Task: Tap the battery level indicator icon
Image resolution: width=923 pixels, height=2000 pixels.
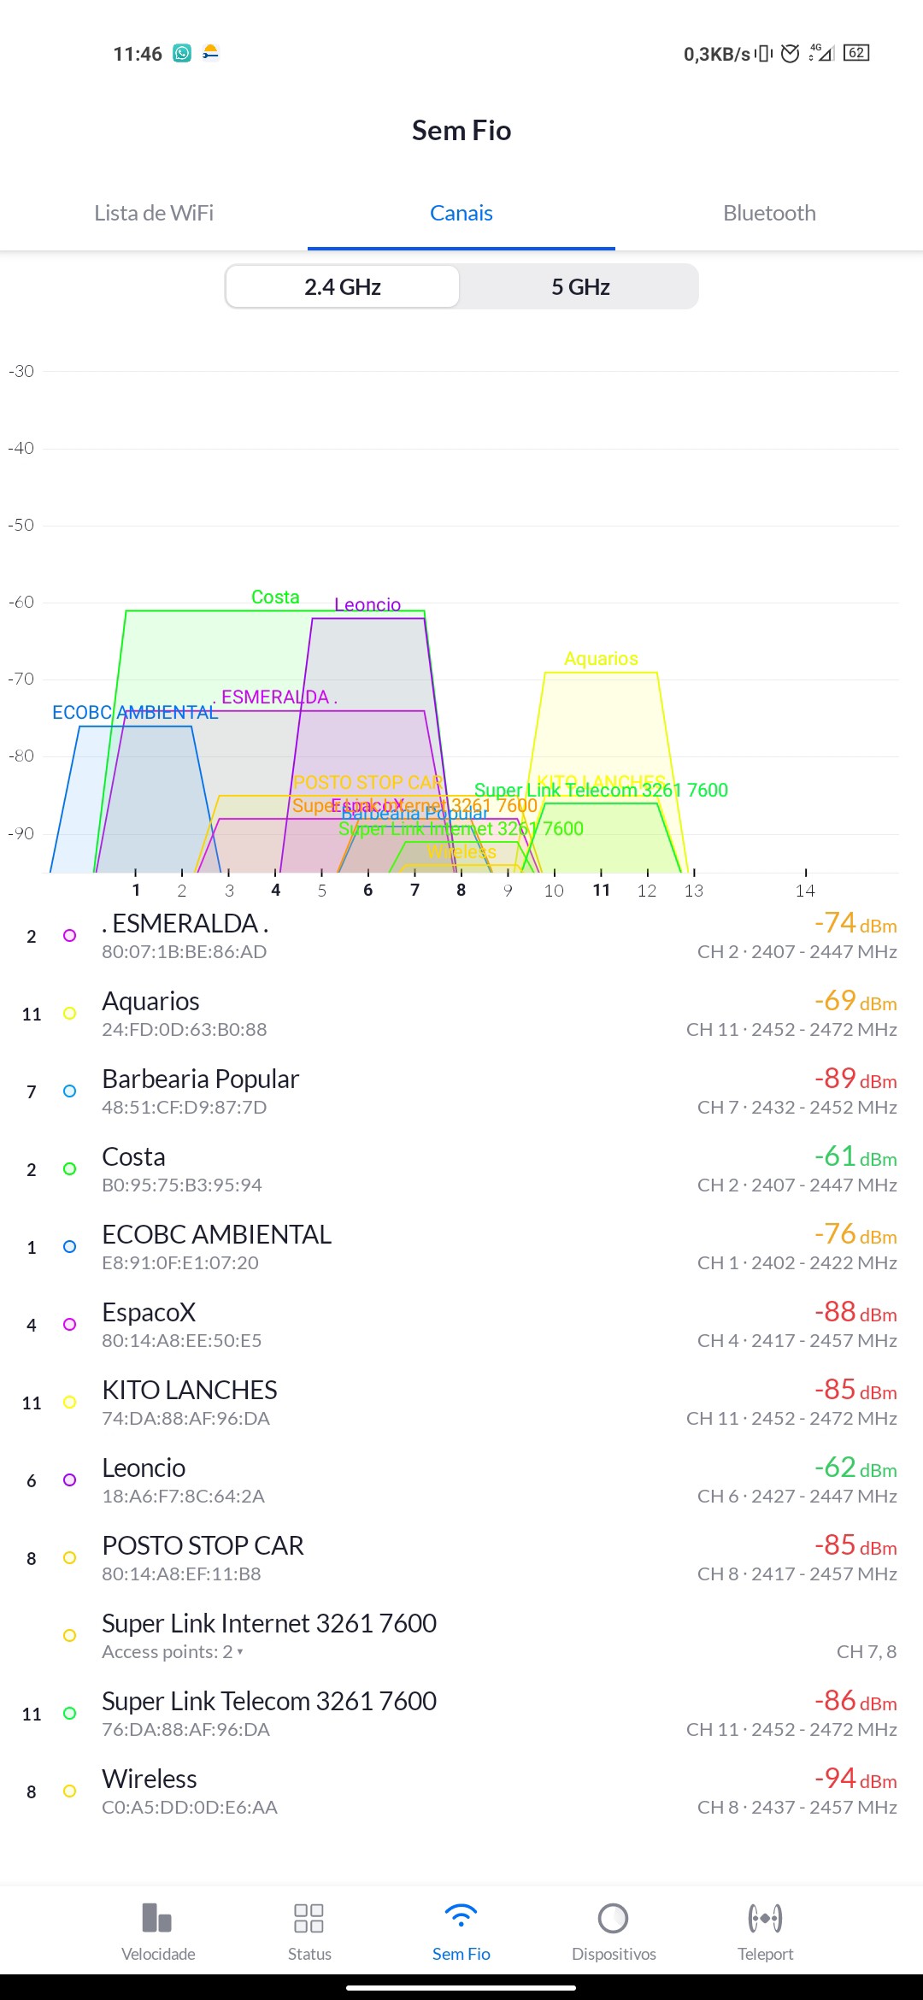Action: click(x=856, y=53)
